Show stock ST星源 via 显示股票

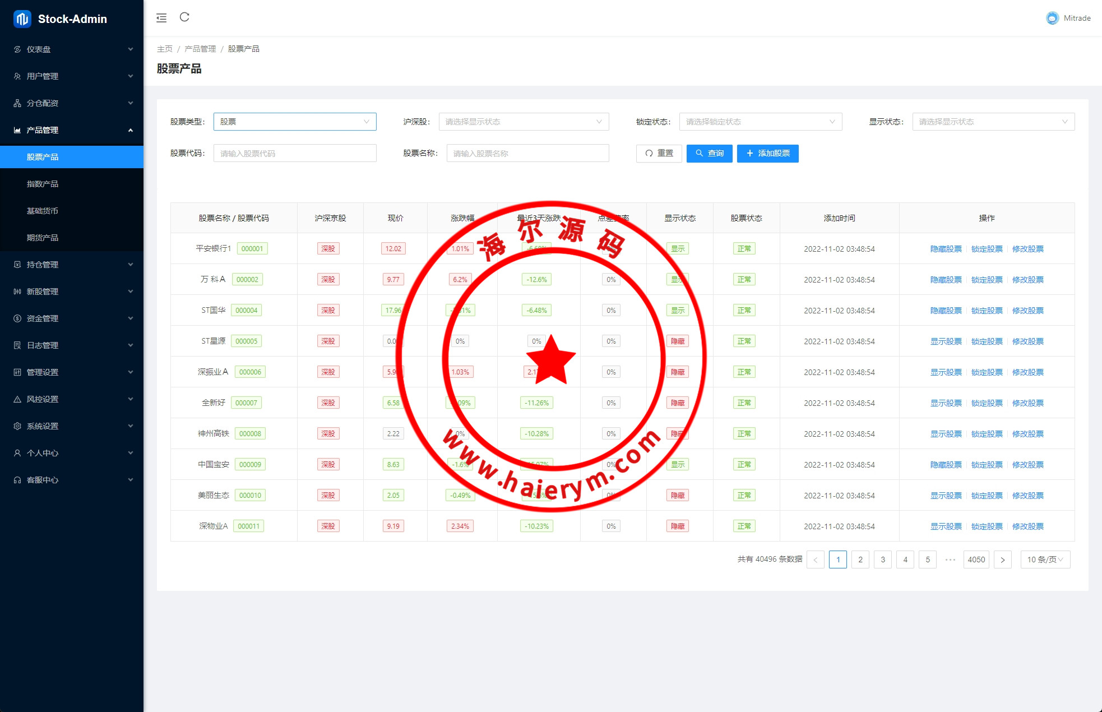click(x=946, y=341)
